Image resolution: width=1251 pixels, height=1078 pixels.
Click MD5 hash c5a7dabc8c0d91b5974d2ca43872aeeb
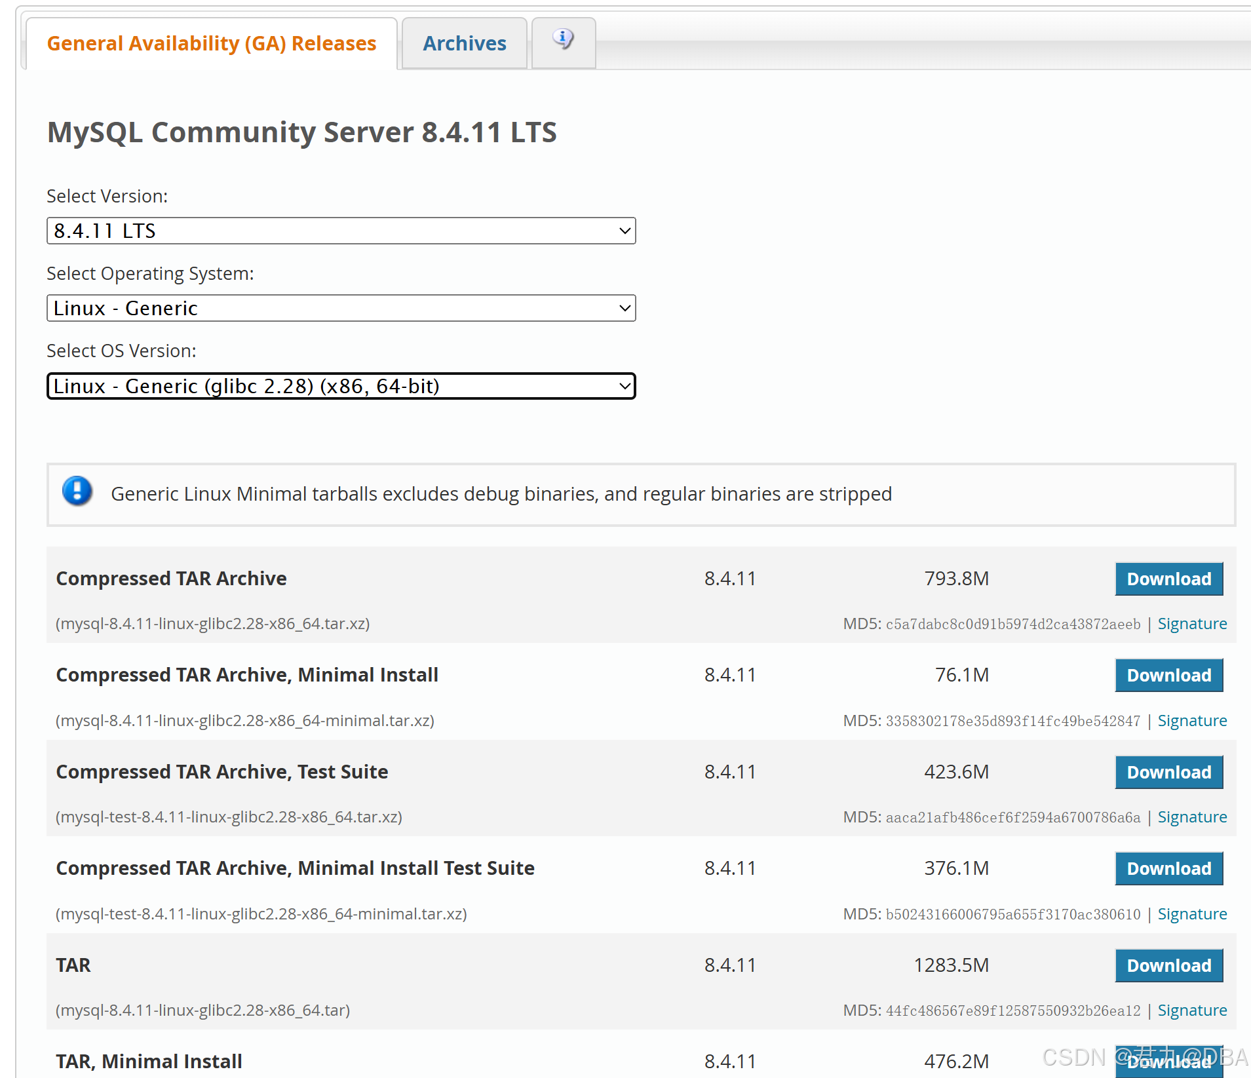1013,625
